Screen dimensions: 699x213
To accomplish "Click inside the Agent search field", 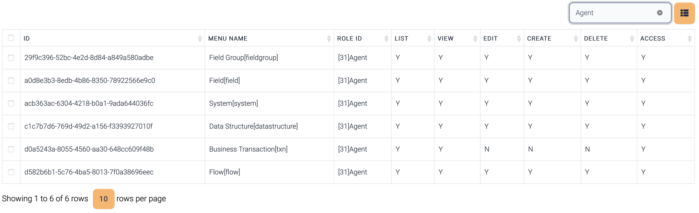I will coord(613,13).
